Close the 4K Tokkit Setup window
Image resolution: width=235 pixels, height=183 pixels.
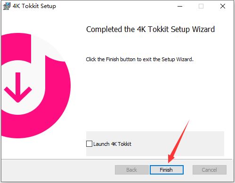(x=223, y=6)
